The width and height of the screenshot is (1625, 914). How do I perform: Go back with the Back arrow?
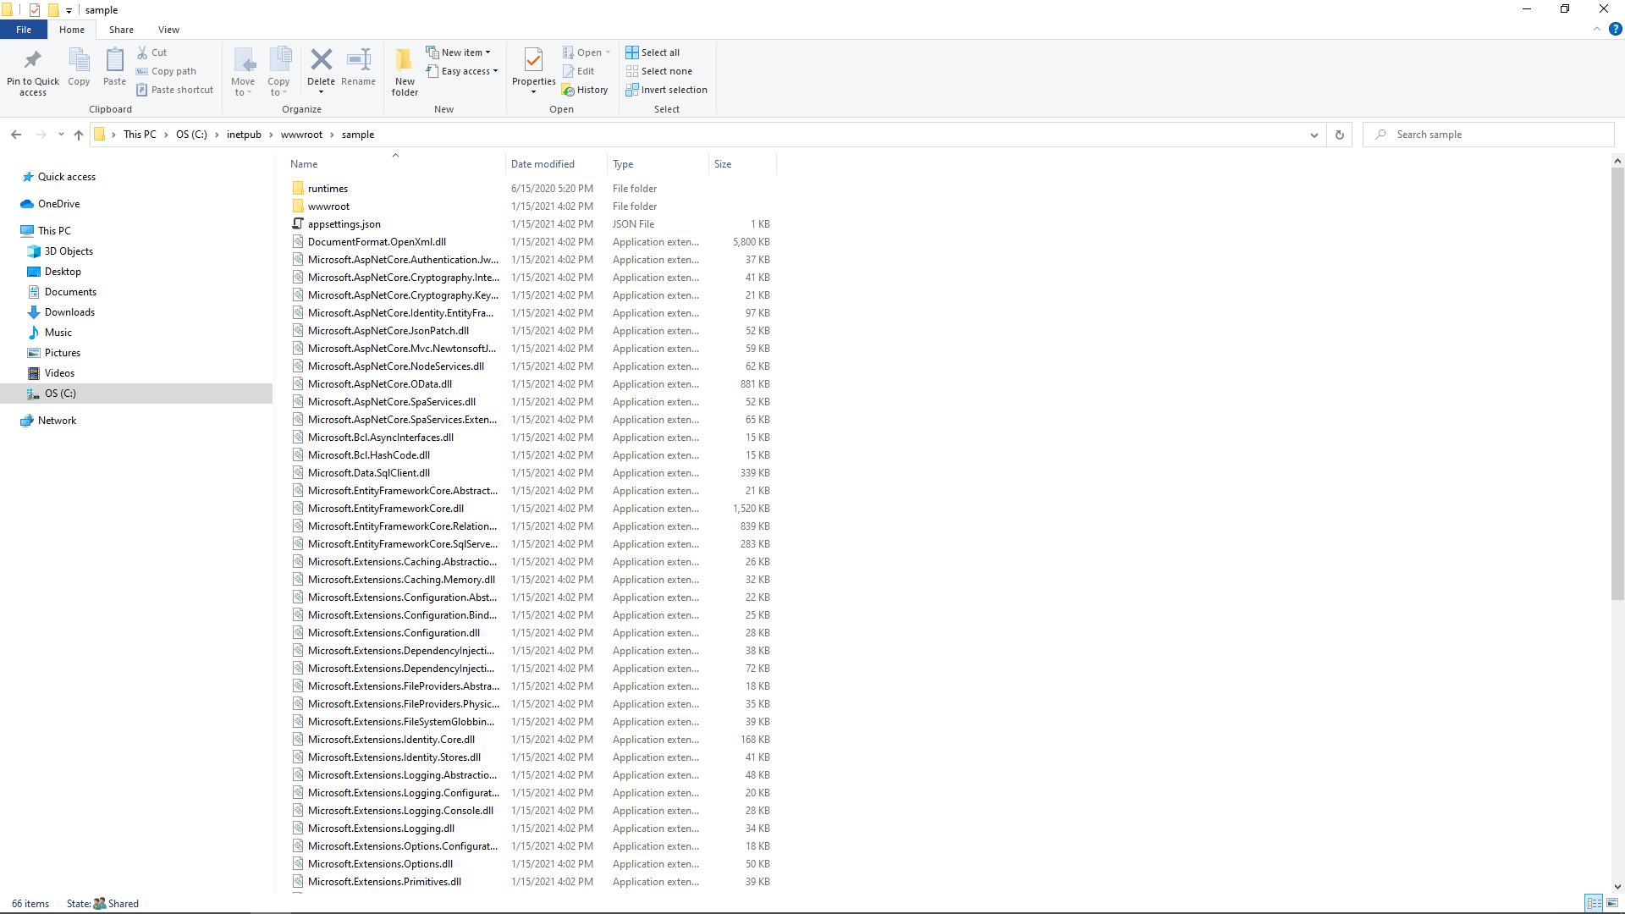click(16, 135)
